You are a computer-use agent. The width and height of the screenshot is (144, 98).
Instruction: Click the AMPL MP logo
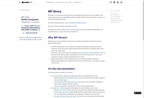(x=27, y=2)
